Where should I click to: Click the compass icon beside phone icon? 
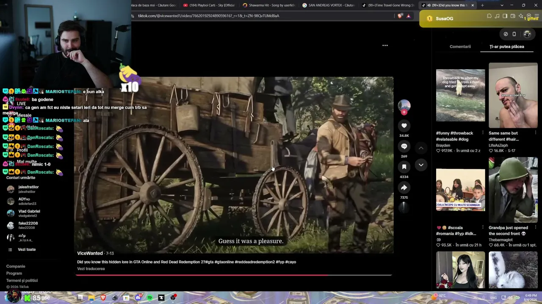coord(506,34)
